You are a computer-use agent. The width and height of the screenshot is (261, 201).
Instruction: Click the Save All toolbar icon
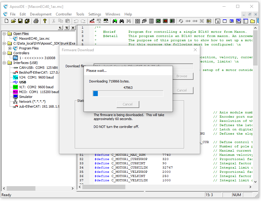click(x=27, y=21)
